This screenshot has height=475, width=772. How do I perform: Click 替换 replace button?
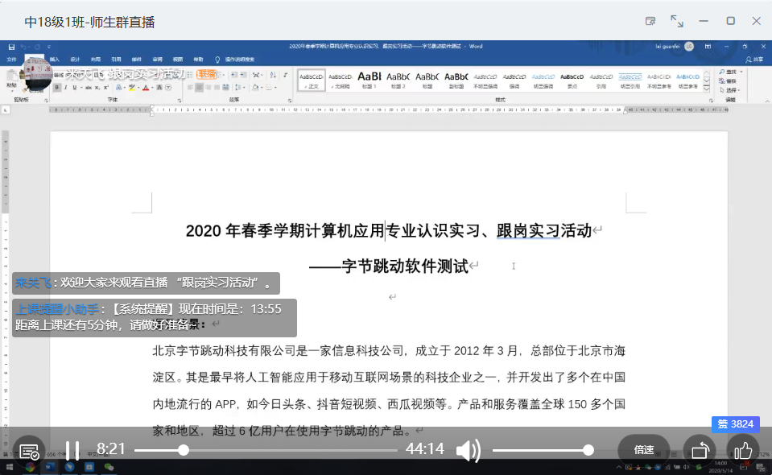pos(729,81)
